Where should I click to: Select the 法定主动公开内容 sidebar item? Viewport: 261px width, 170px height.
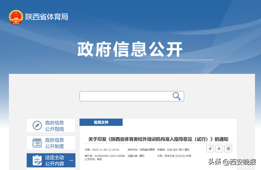coord(55,160)
